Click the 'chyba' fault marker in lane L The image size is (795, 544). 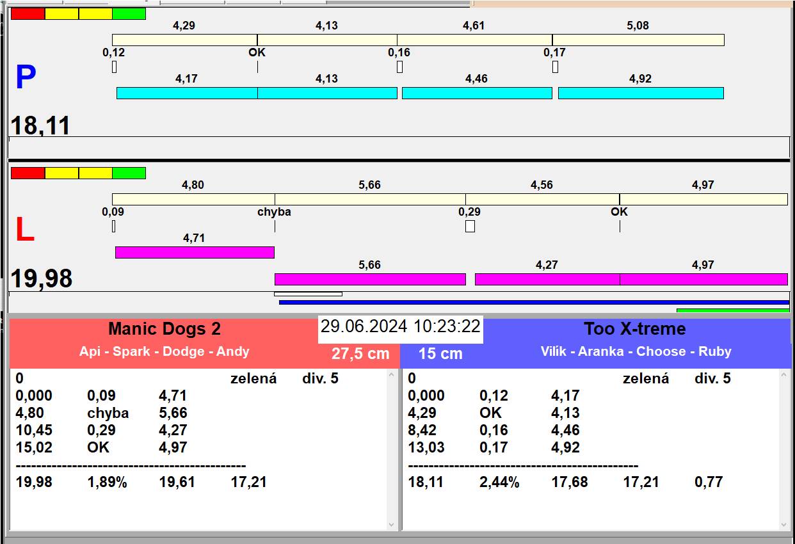click(x=274, y=212)
